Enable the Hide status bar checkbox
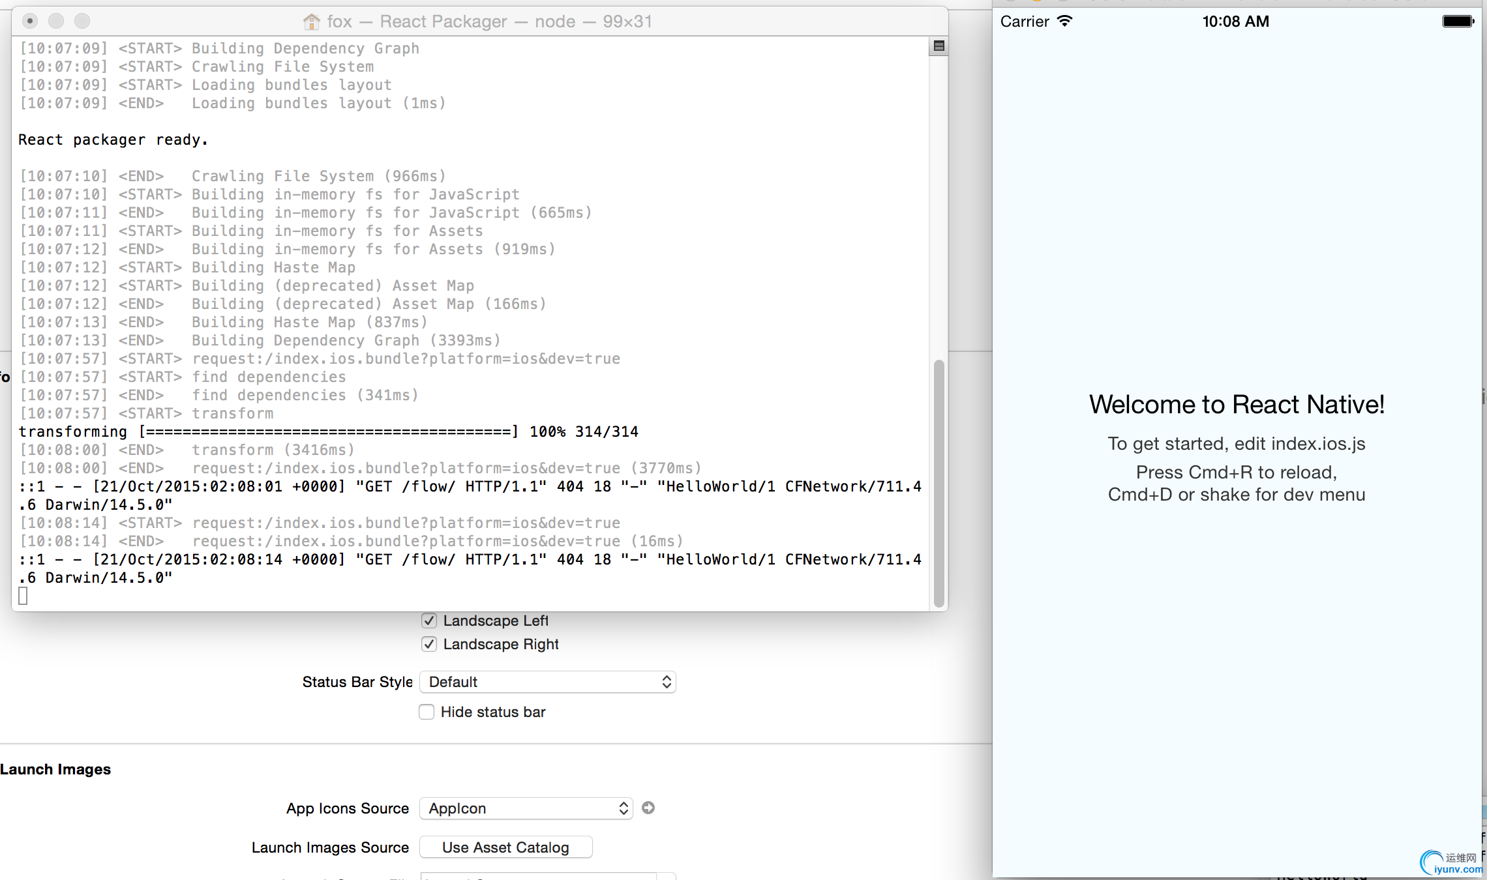The image size is (1487, 880). (x=427, y=712)
